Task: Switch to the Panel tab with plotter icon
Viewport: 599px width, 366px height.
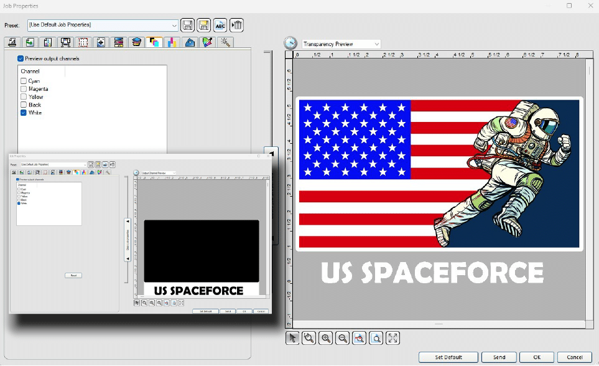Action: [65, 42]
